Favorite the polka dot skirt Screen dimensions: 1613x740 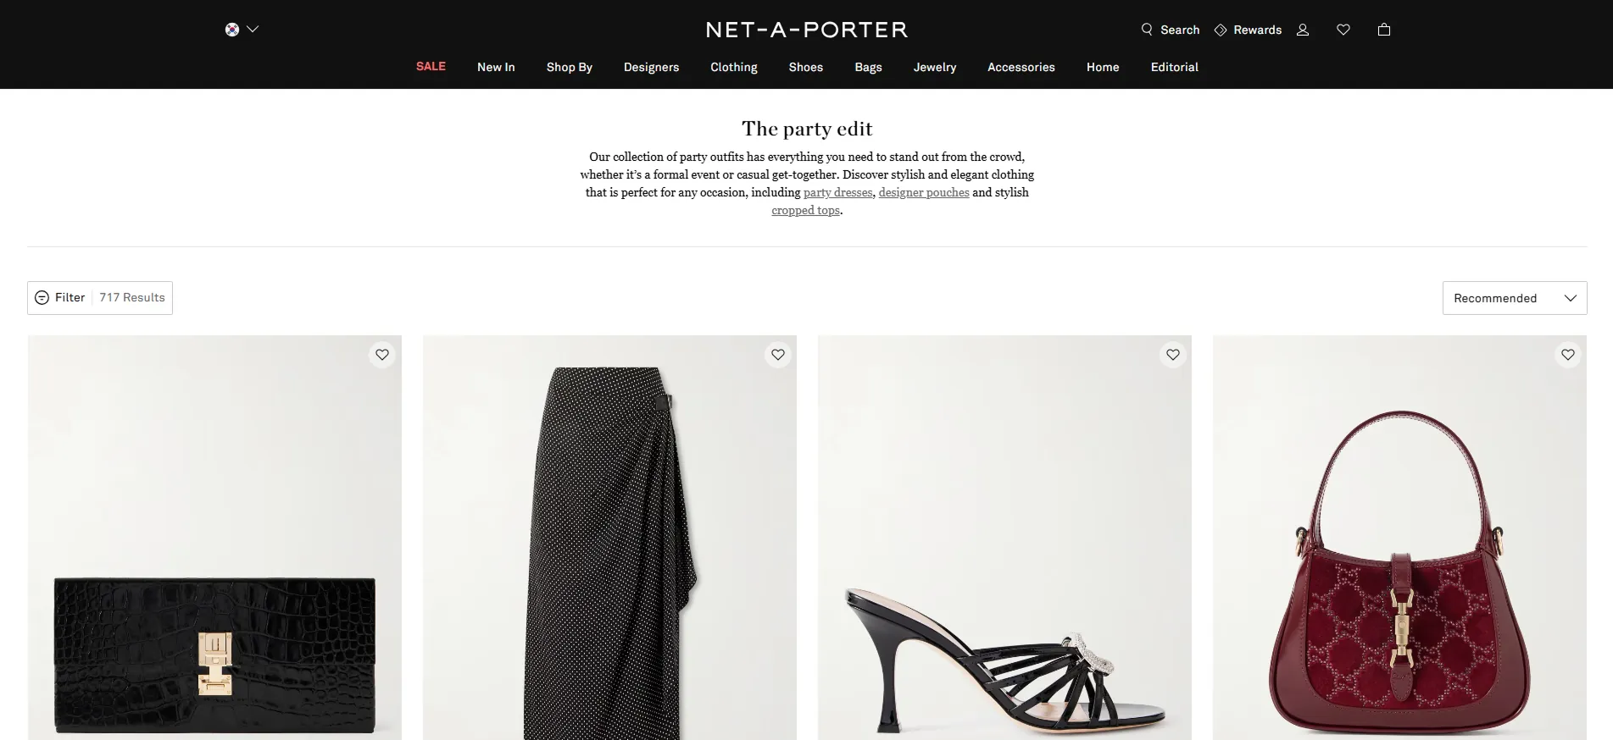(778, 355)
